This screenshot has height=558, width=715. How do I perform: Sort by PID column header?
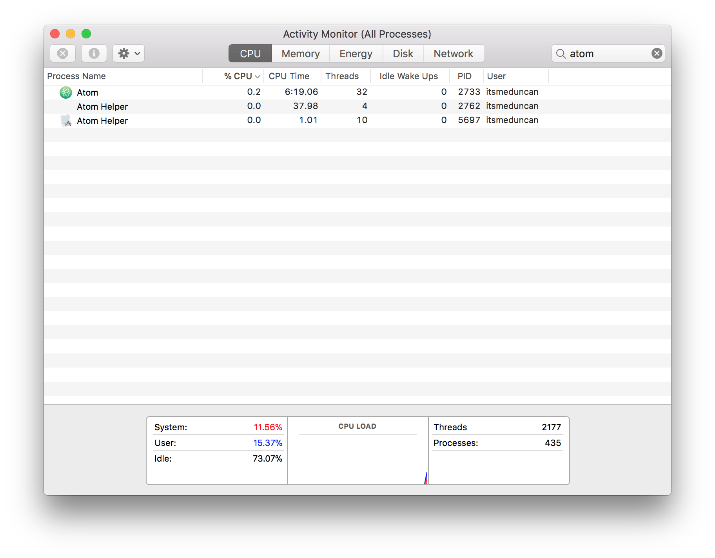coord(466,76)
